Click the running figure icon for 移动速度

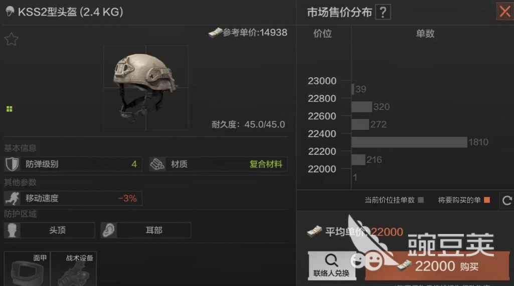pos(12,198)
